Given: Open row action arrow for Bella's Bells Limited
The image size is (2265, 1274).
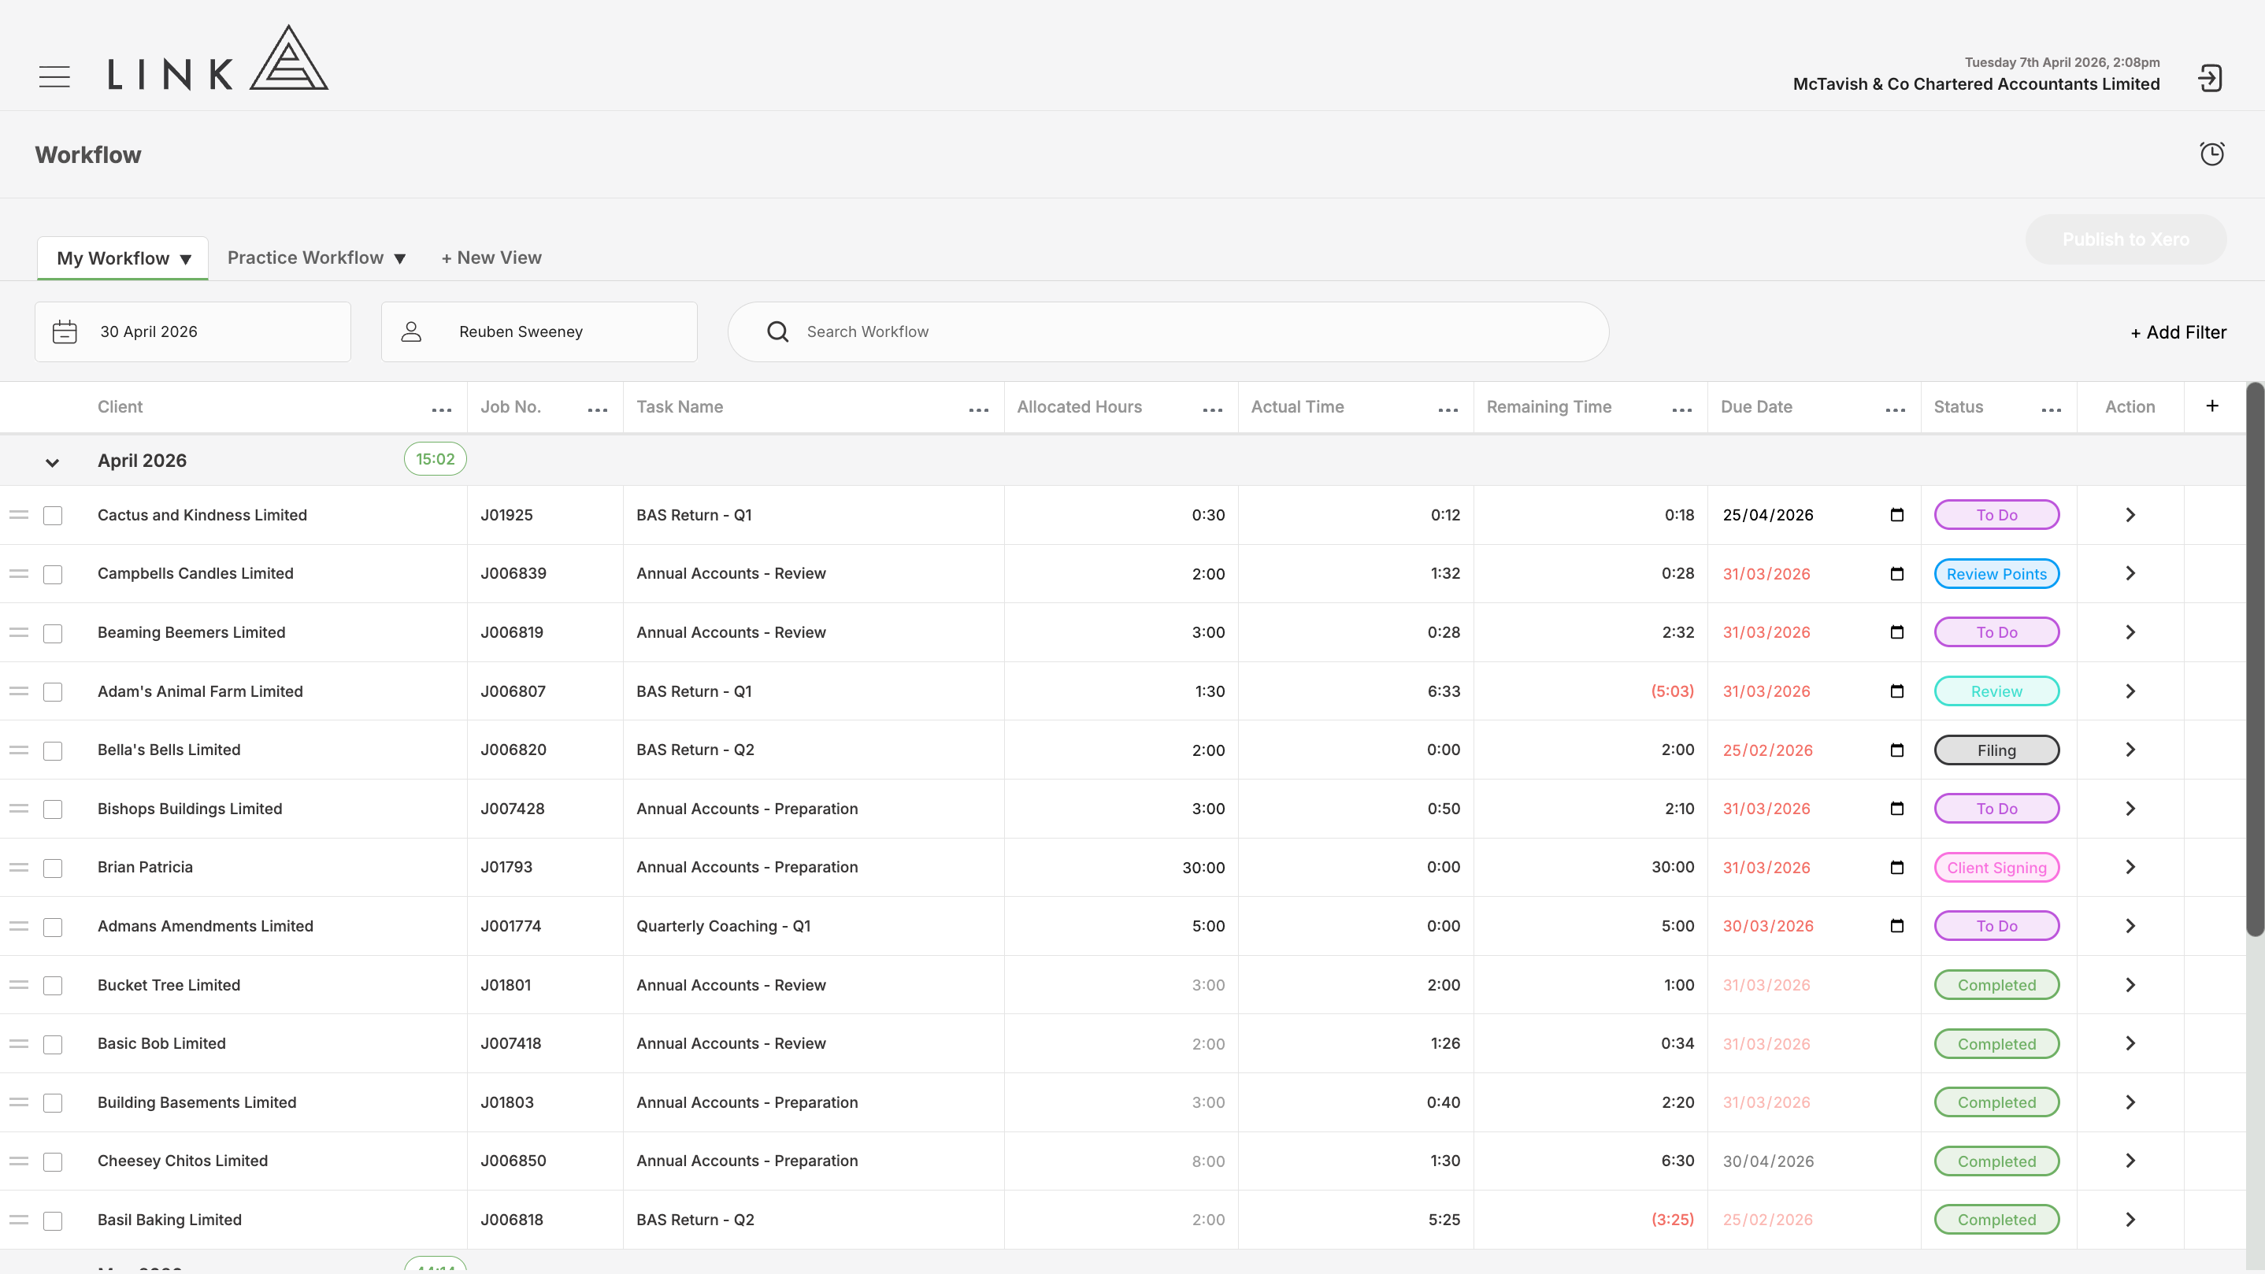Looking at the screenshot, I should tap(2130, 750).
